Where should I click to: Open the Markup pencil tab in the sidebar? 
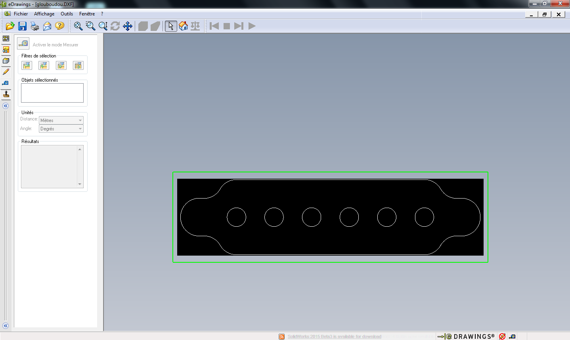6,72
